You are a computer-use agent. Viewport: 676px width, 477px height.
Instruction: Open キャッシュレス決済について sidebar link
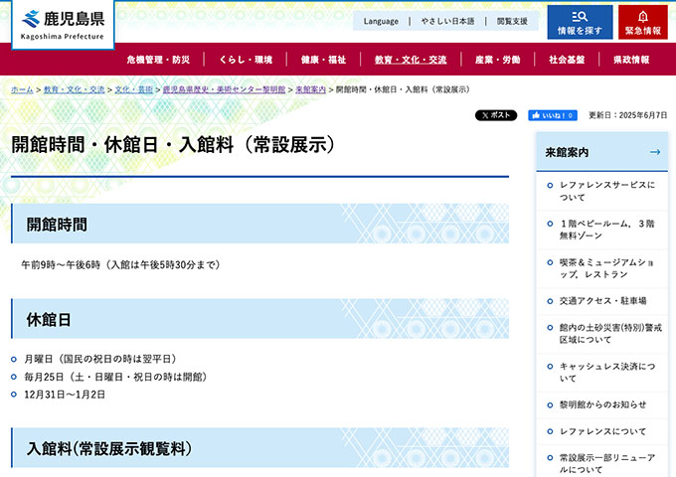click(606, 372)
